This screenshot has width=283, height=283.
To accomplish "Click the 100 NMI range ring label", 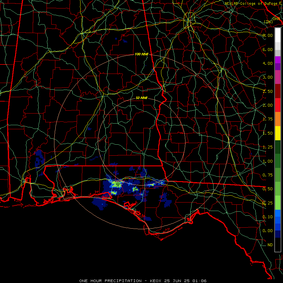I will 141,54.
